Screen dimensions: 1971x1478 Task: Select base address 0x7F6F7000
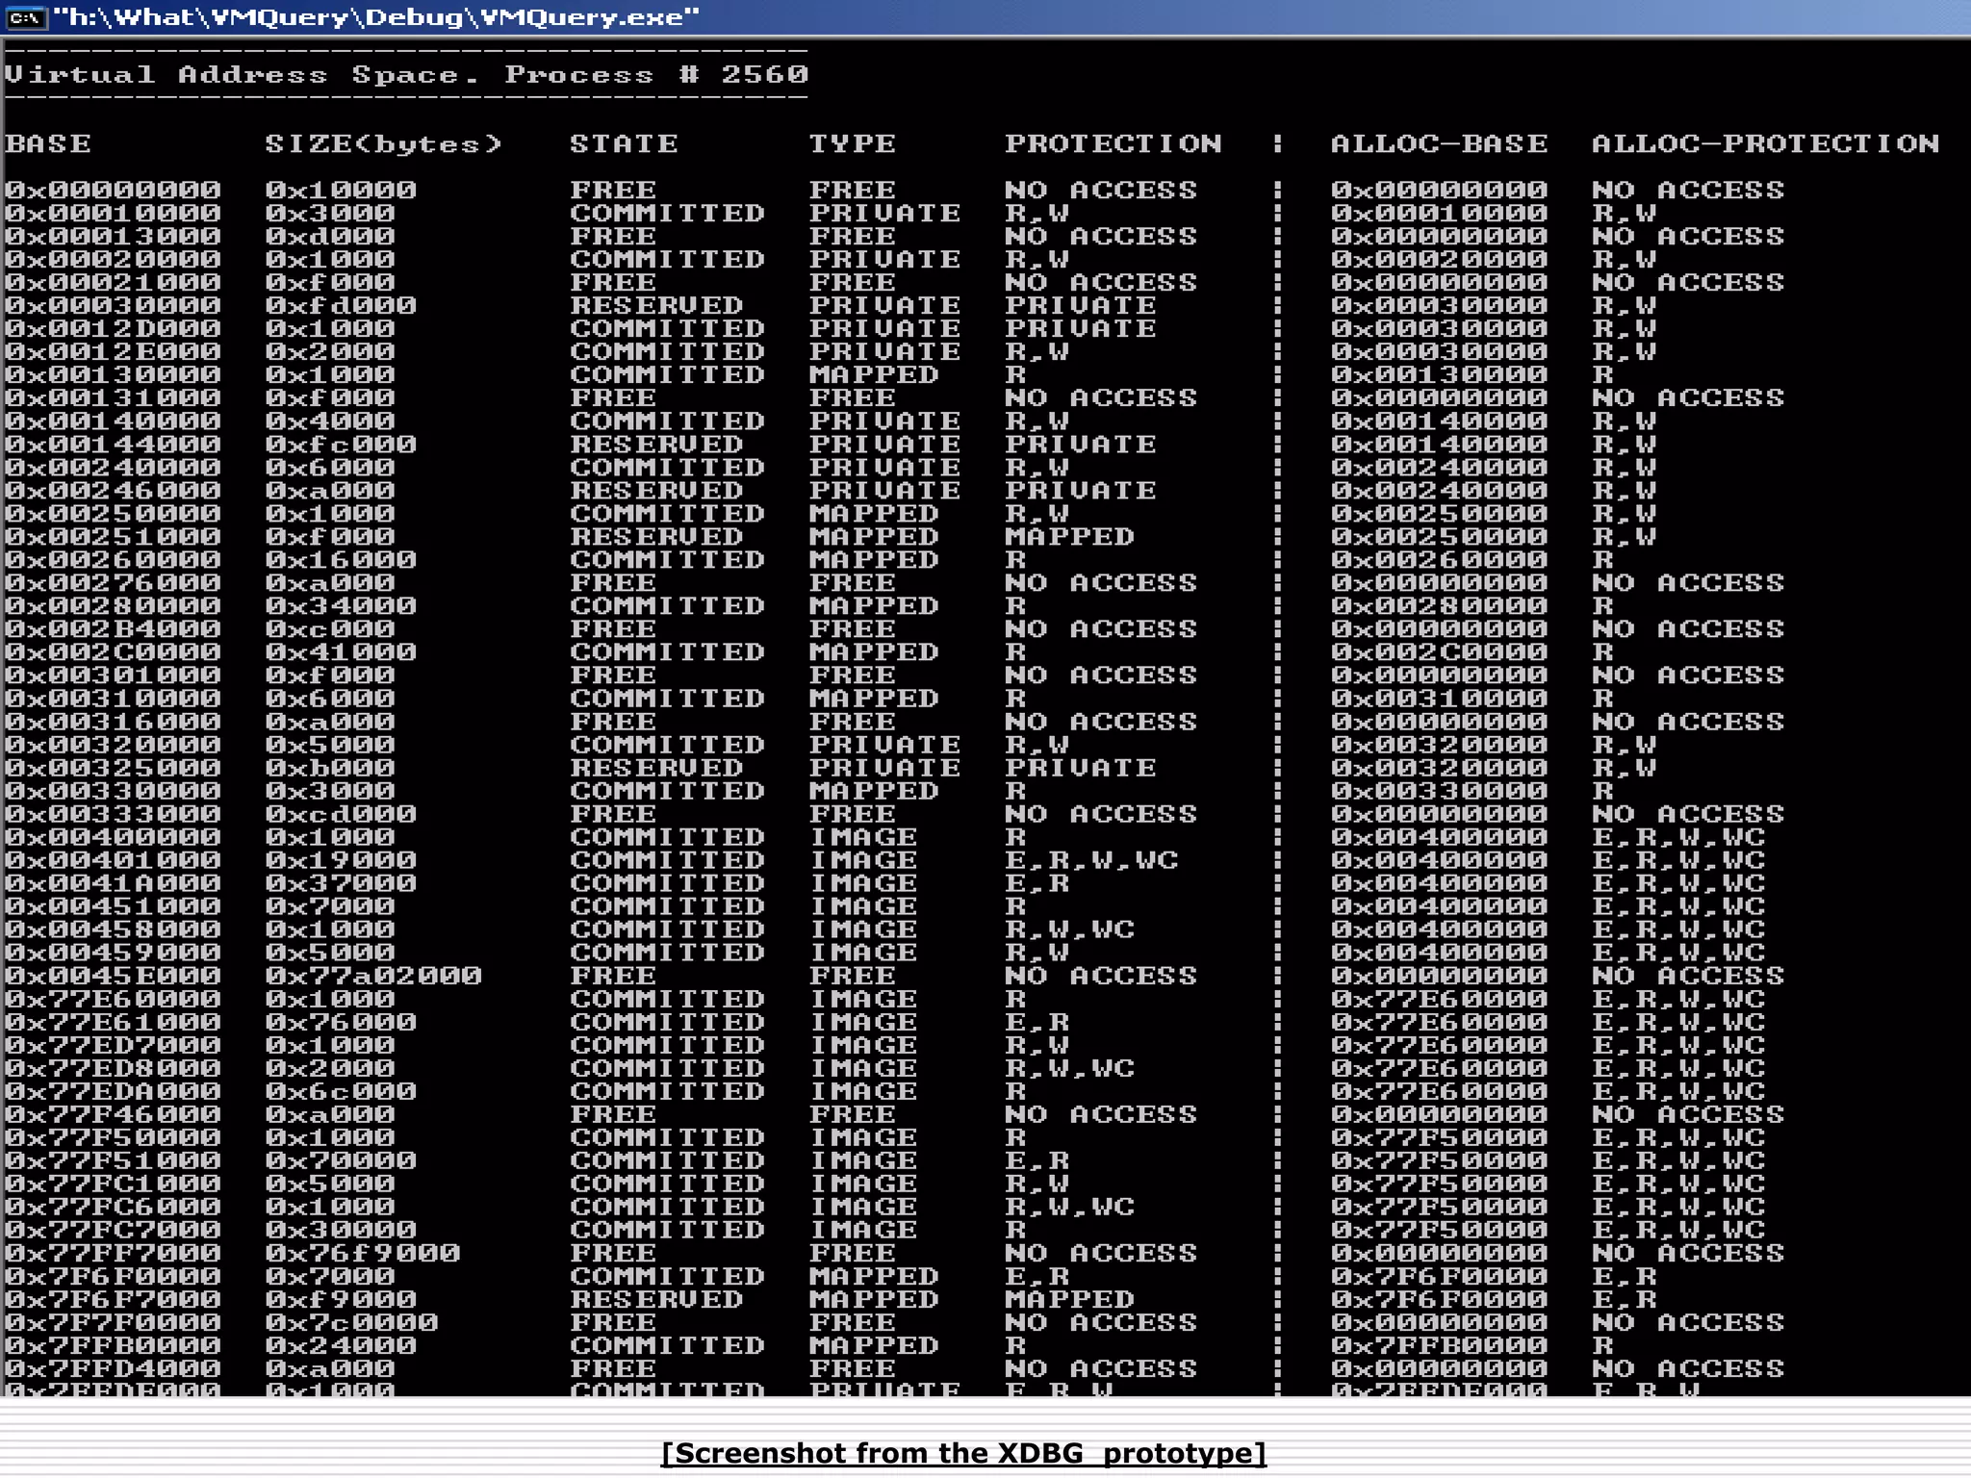pyautogui.click(x=114, y=1299)
